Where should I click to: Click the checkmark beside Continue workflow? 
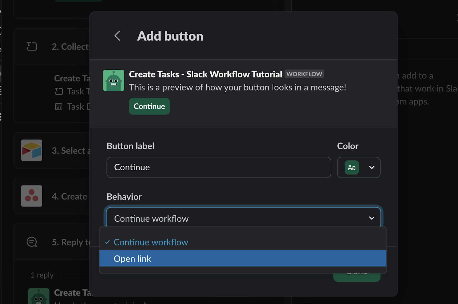click(108, 242)
